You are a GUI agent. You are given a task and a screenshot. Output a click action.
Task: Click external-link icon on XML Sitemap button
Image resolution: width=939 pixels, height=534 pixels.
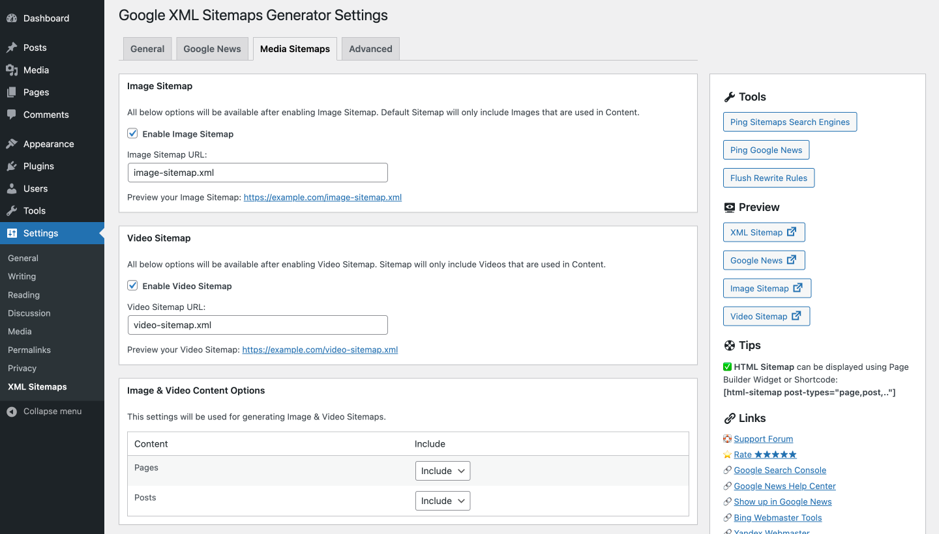click(x=792, y=232)
